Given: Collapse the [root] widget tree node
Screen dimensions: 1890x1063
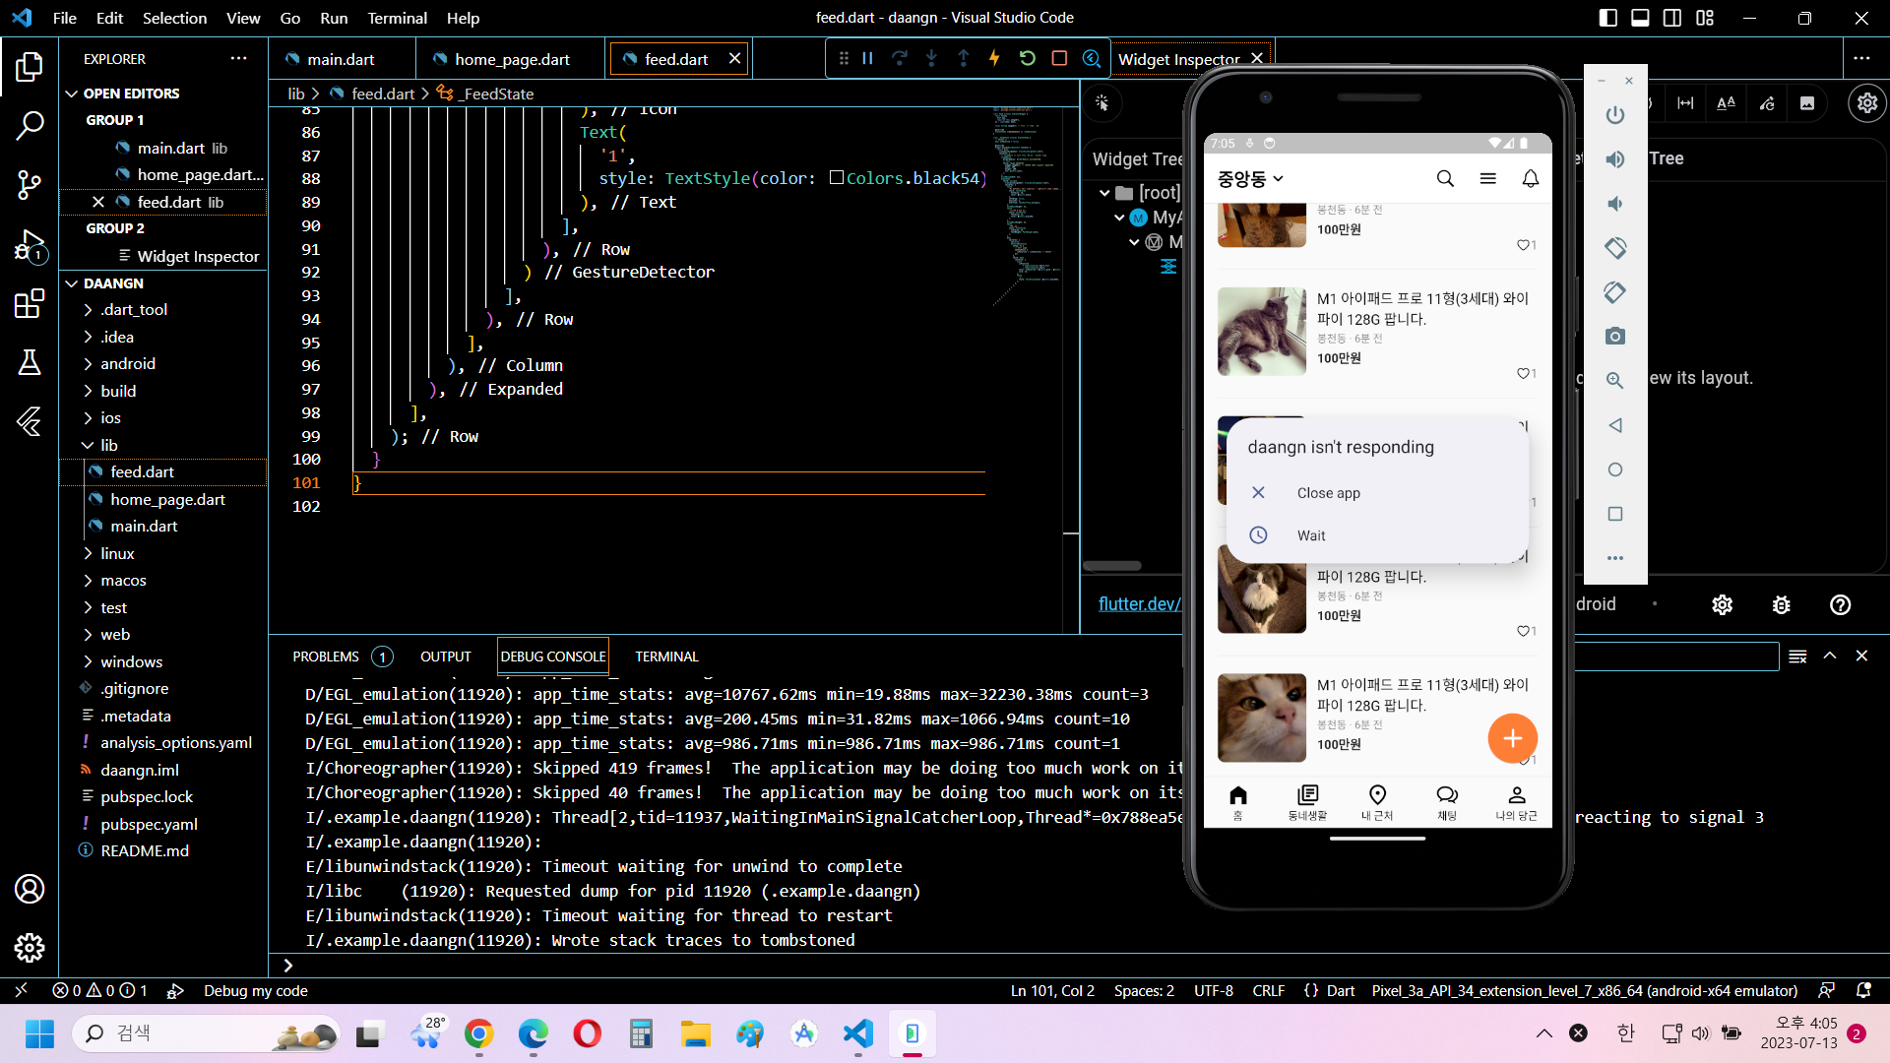Looking at the screenshot, I should coord(1104,193).
